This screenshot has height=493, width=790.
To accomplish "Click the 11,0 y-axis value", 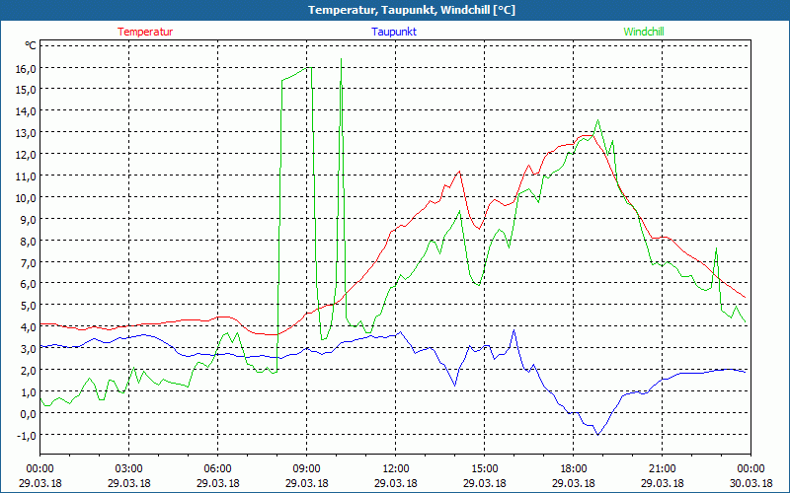I will tap(27, 176).
